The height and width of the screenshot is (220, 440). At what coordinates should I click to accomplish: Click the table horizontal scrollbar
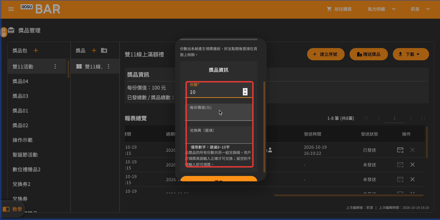click(x=349, y=196)
